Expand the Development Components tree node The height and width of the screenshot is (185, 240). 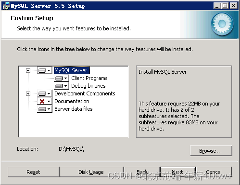click(x=28, y=93)
